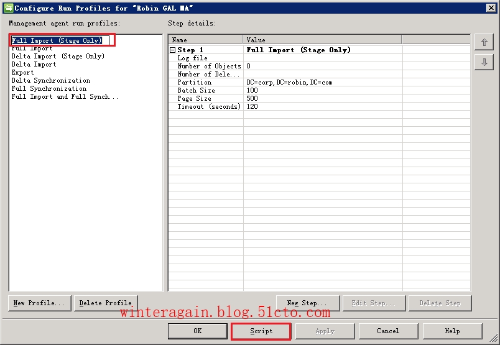The width and height of the screenshot is (500, 345).
Task: Select the Delta Import (Stage Only) profile
Action: pos(58,56)
